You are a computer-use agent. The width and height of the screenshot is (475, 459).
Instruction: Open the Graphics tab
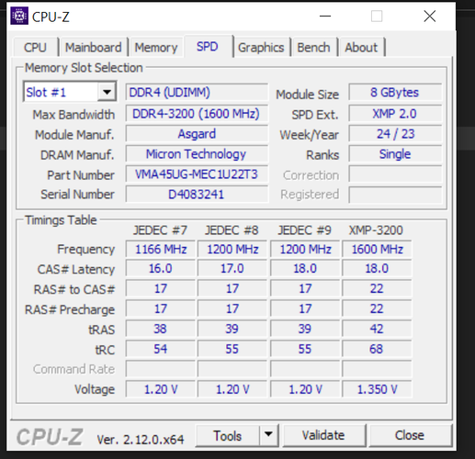[x=261, y=48]
